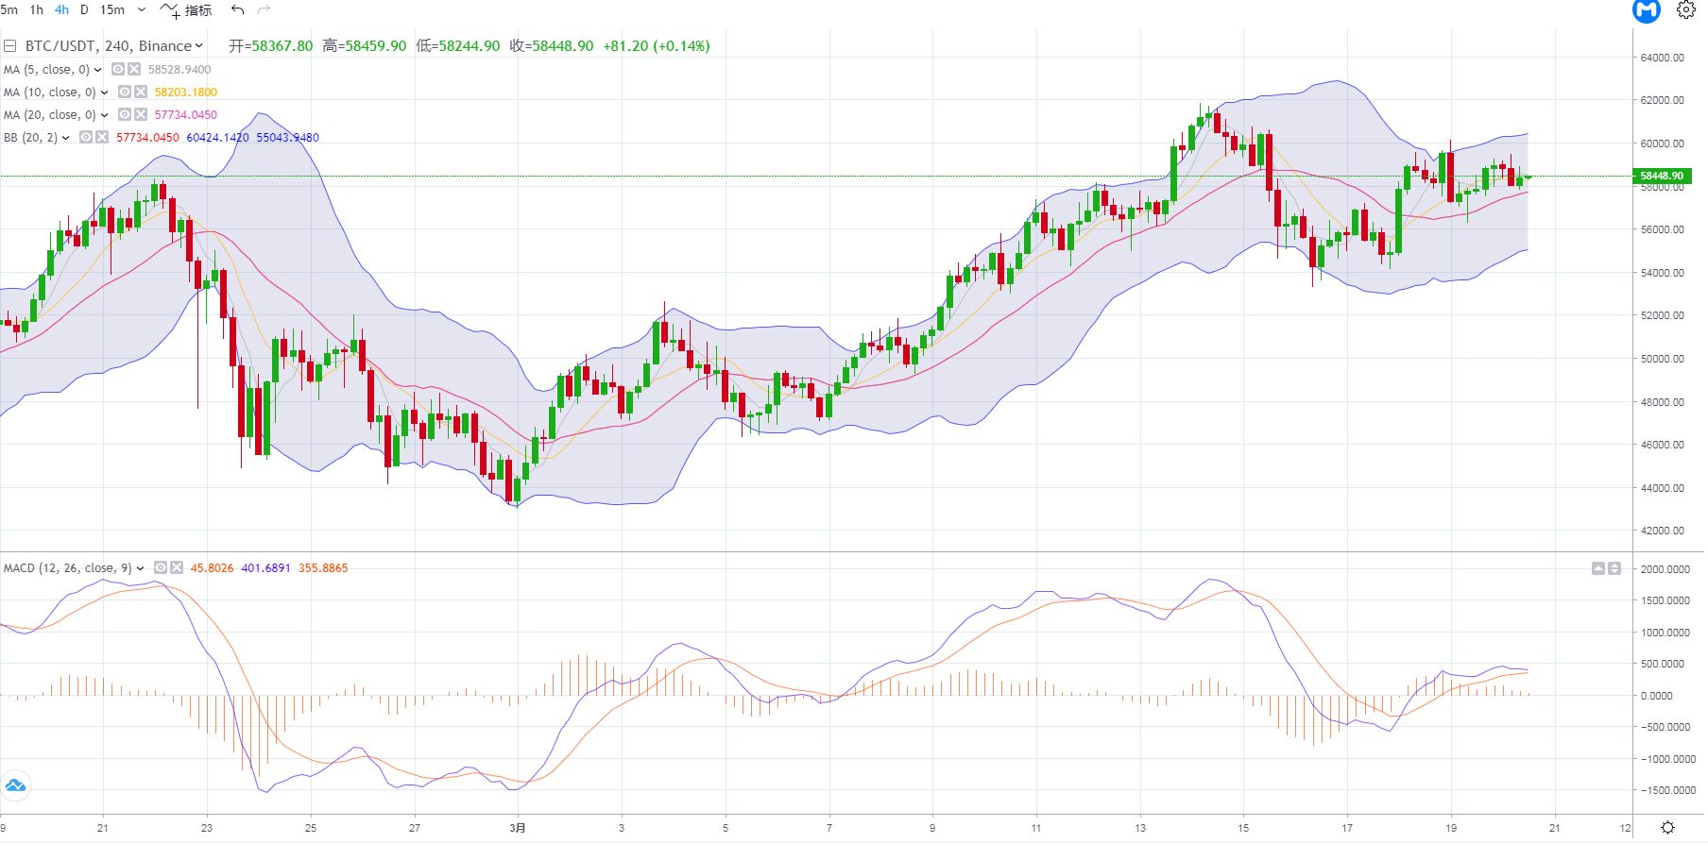Image resolution: width=1708 pixels, height=844 pixels.
Task: Click 2000.0000 on MACD axis
Action: coord(1665,569)
